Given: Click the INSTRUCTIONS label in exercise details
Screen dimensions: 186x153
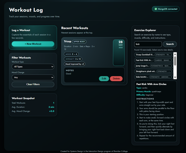Looking at the screenshot, I should click(x=145, y=99).
